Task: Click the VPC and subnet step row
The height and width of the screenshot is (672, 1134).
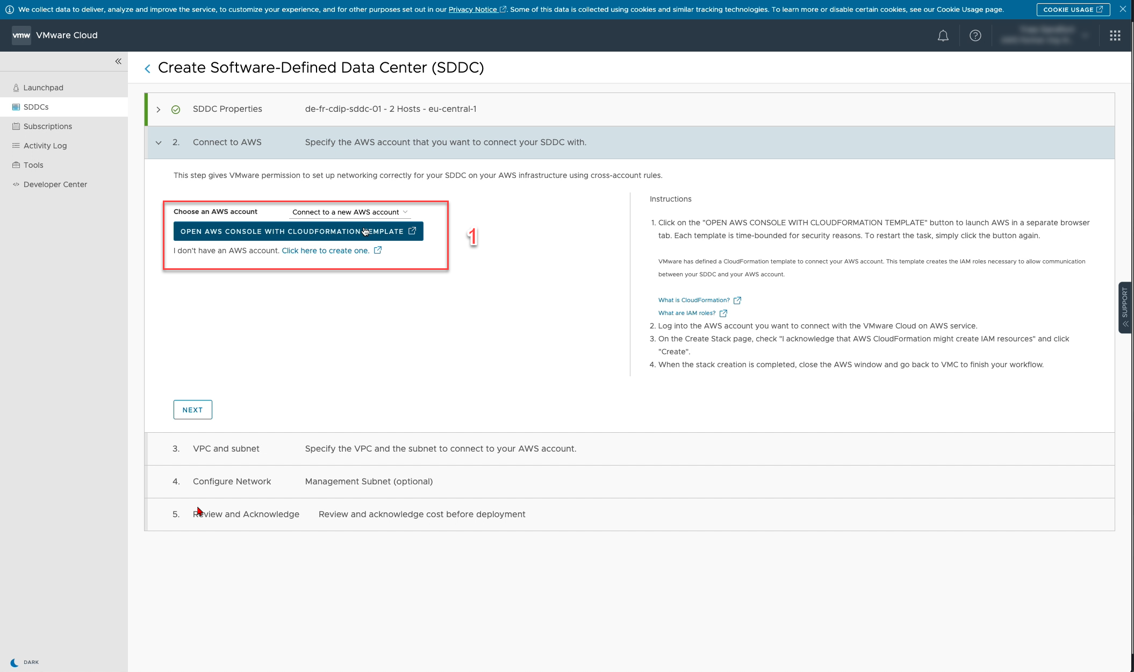Action: [x=629, y=449]
